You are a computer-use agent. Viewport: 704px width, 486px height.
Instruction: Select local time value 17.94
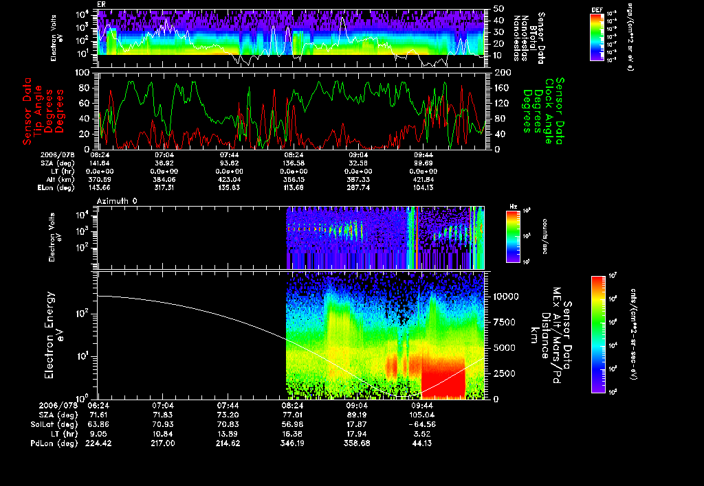click(x=357, y=434)
